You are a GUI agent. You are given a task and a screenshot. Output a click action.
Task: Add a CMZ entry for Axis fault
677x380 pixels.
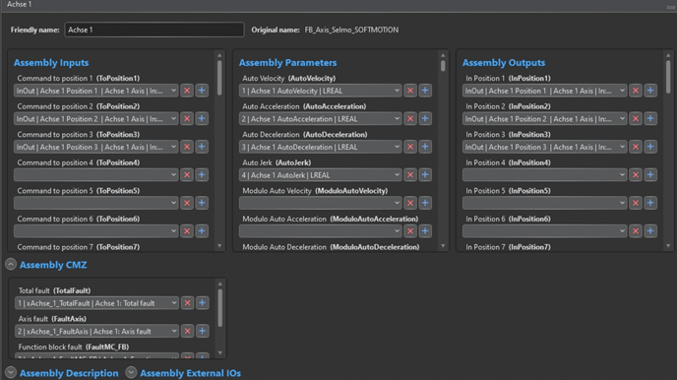click(x=202, y=331)
